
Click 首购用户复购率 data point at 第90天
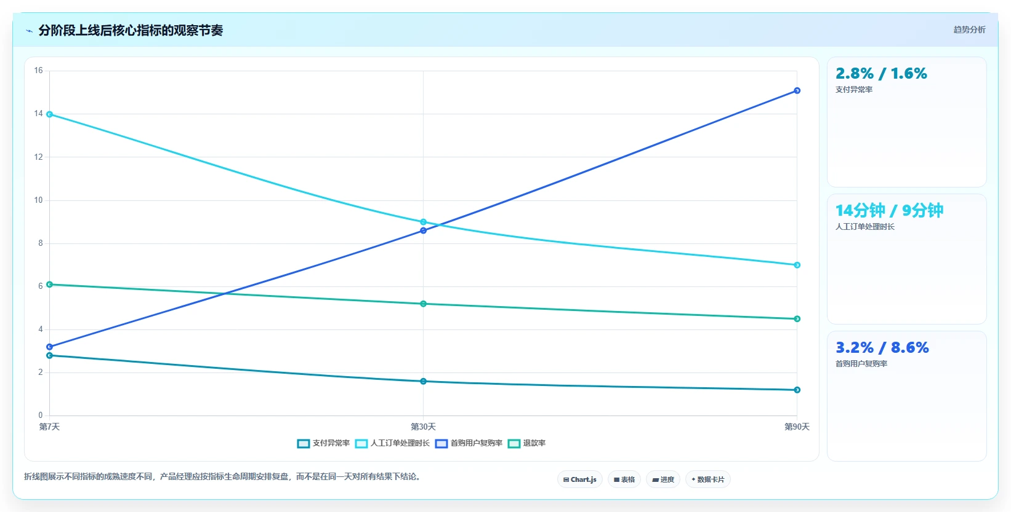[x=797, y=90]
